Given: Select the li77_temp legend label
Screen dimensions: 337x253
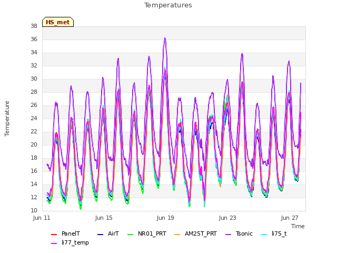Looking at the screenshot, I should pos(75,243).
